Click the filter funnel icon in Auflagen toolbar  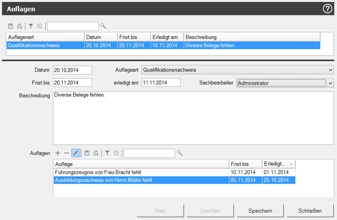(107, 153)
